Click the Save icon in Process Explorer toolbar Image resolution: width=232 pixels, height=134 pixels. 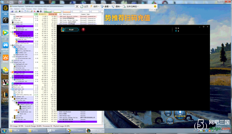[x=12, y=11]
